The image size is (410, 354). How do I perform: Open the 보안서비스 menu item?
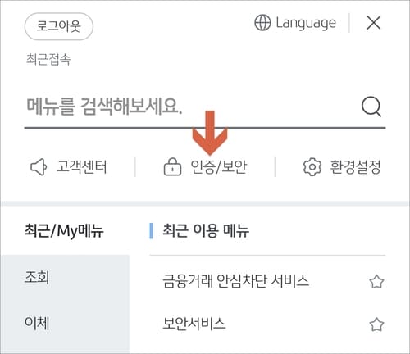point(194,324)
